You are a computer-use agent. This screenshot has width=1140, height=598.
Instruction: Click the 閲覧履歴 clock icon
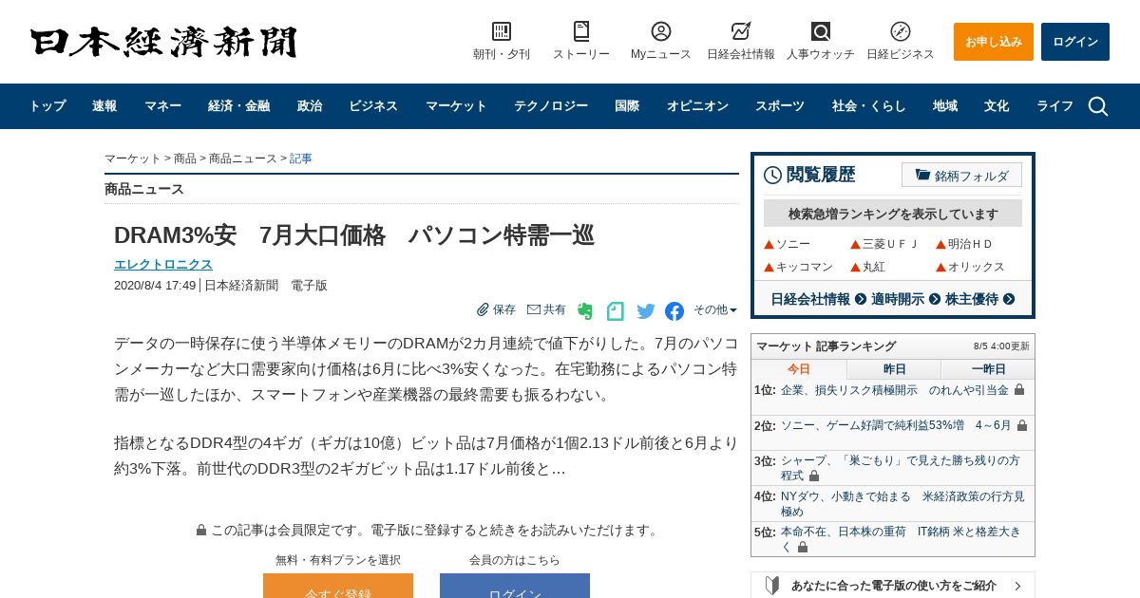pos(772,175)
